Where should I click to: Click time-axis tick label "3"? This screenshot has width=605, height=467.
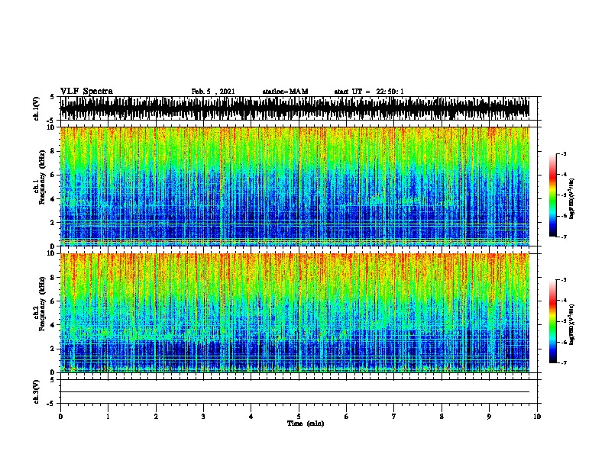pyautogui.click(x=203, y=417)
